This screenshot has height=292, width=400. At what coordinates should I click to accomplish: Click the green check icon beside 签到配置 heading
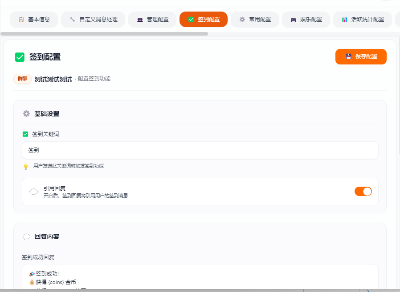20,57
